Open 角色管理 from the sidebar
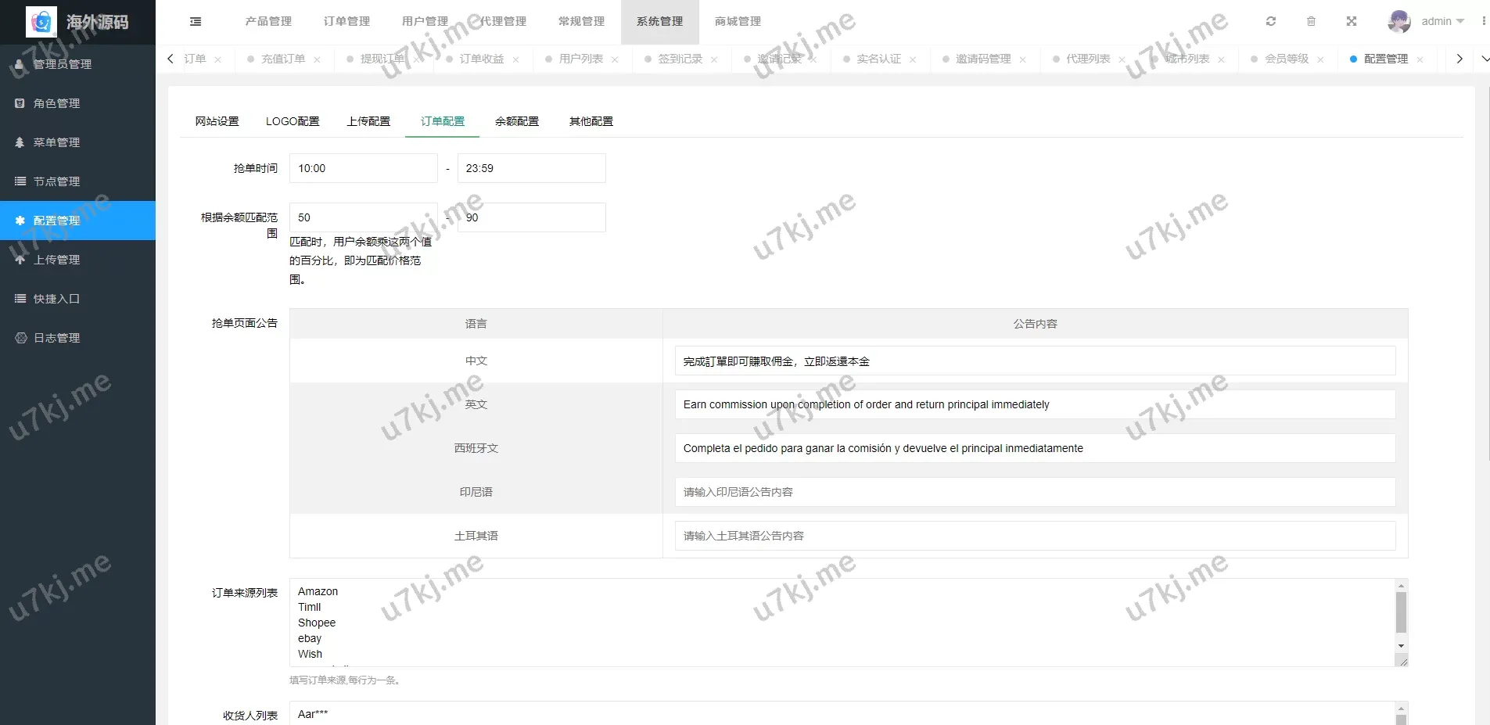Screen dimensions: 1490x725 click(x=55, y=103)
